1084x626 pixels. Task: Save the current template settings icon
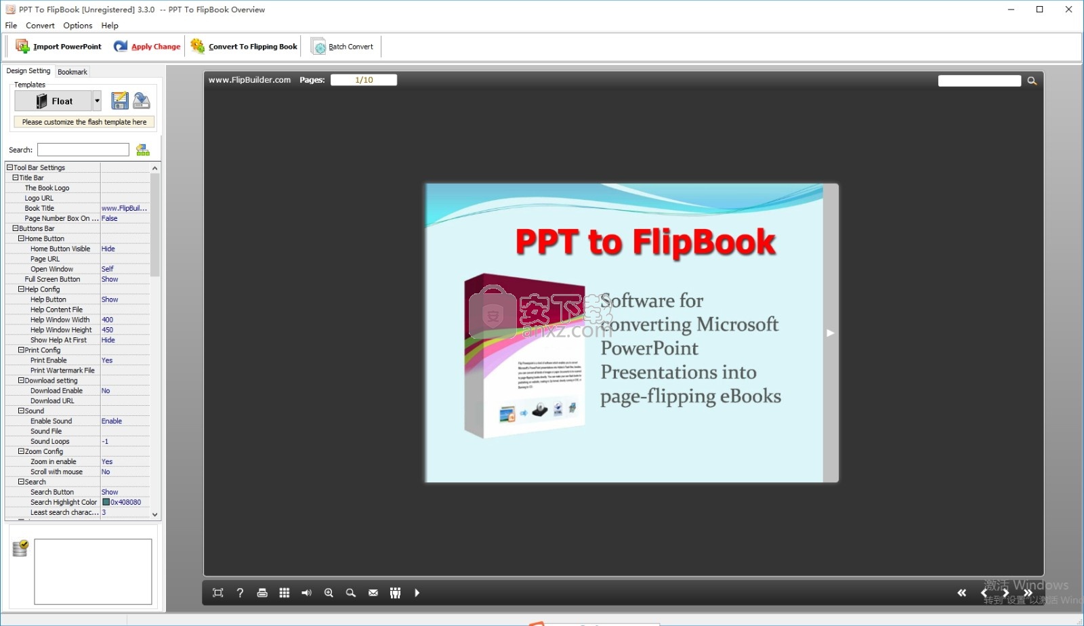pos(120,100)
